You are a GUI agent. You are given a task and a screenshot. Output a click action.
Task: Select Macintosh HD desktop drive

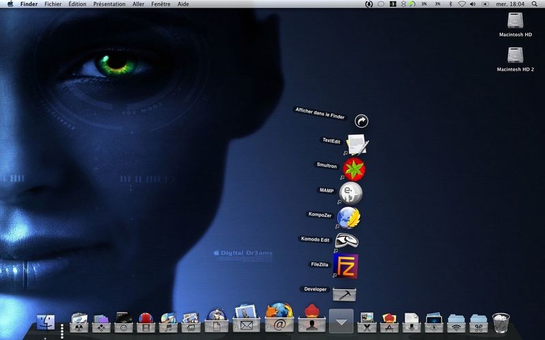point(516,24)
